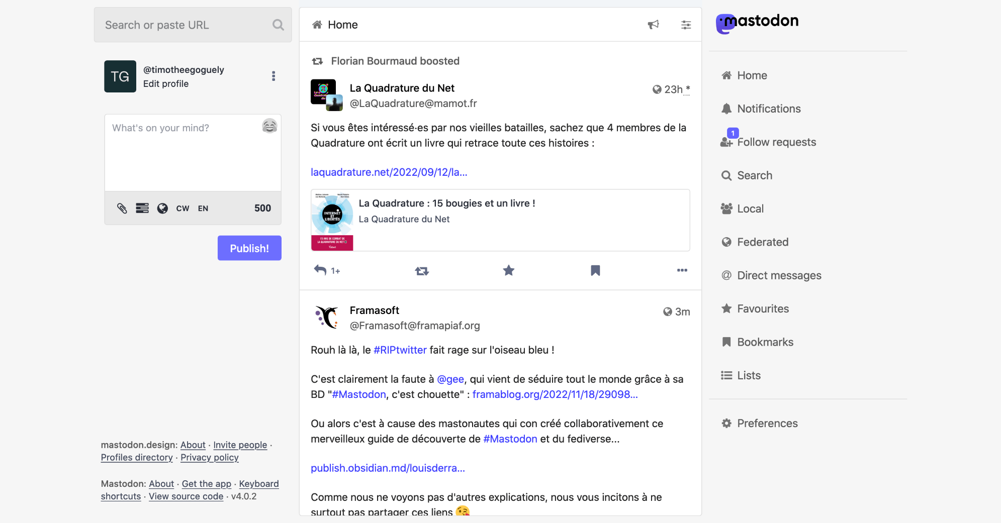Viewport: 1001px width, 523px height.
Task: Open more options on La Quadrature post
Action: click(x=682, y=270)
